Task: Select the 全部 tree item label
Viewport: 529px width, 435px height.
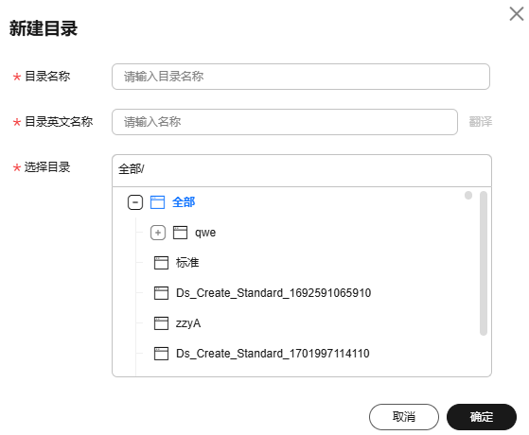Action: pyautogui.click(x=184, y=202)
